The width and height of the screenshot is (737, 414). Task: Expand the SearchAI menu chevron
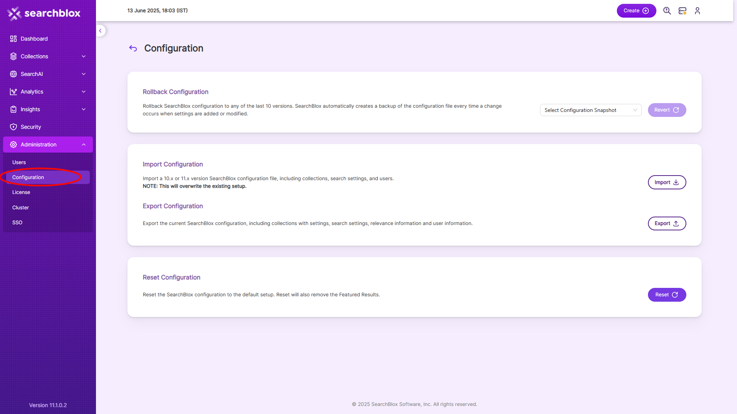pyautogui.click(x=84, y=74)
